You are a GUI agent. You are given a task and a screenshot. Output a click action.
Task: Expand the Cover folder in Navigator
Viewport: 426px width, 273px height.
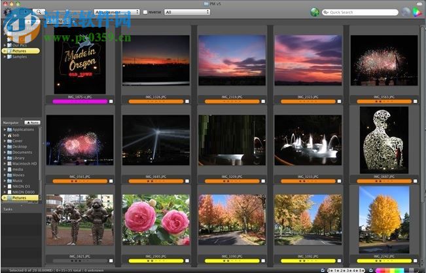(x=5, y=141)
